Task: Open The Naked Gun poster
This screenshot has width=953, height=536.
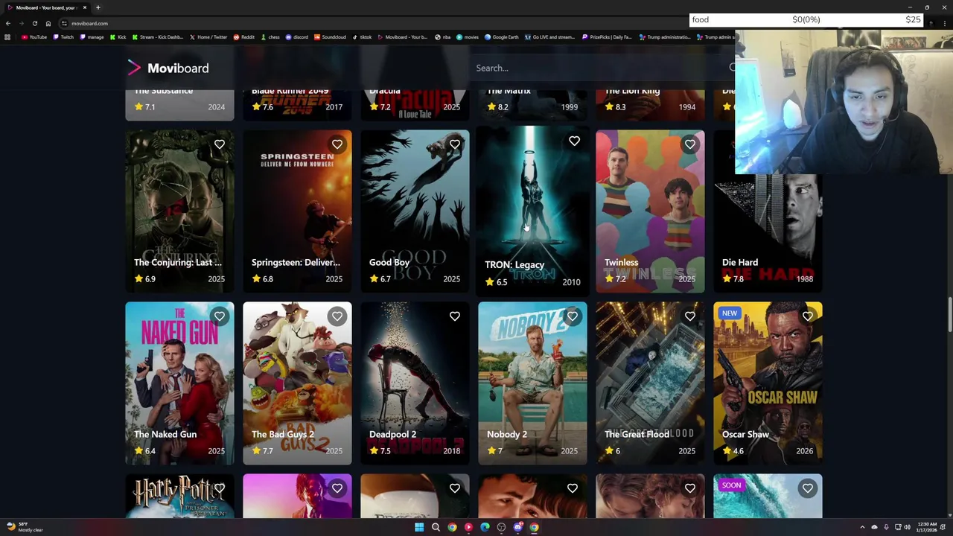Action: coord(179,383)
